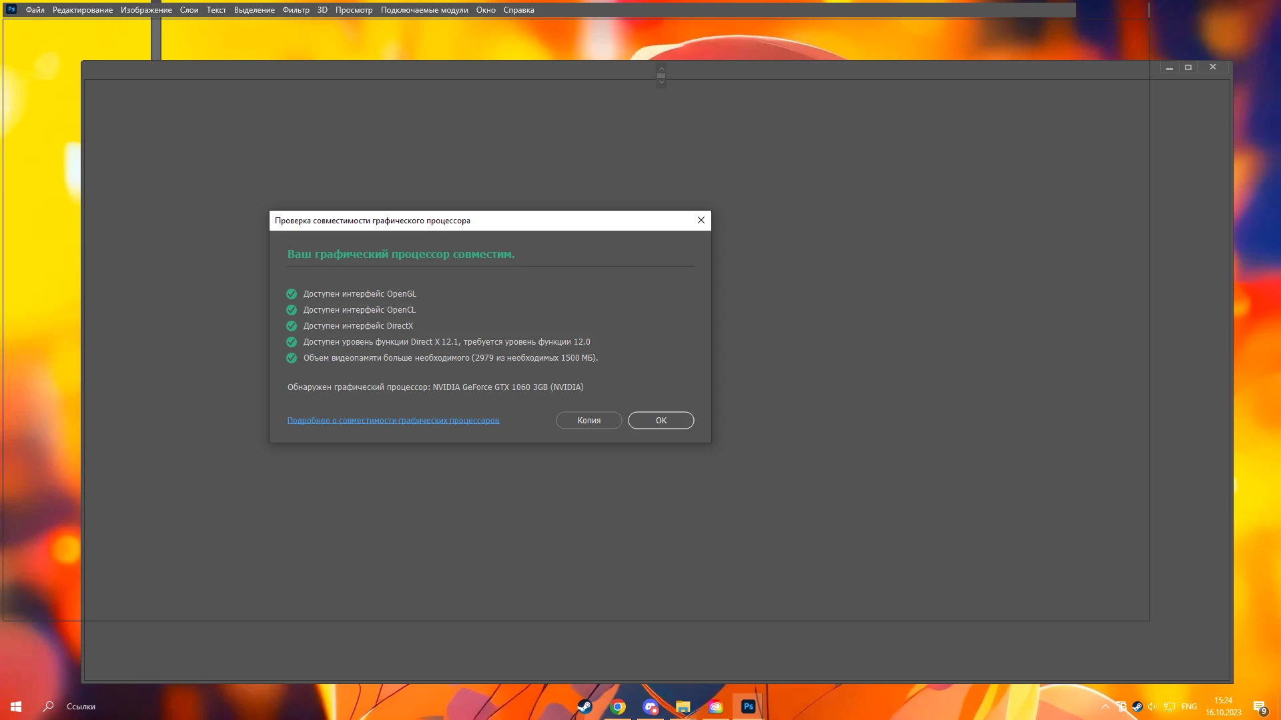Open Adobe Creative Cloud taskbar icon
The image size is (1281, 720).
(715, 707)
